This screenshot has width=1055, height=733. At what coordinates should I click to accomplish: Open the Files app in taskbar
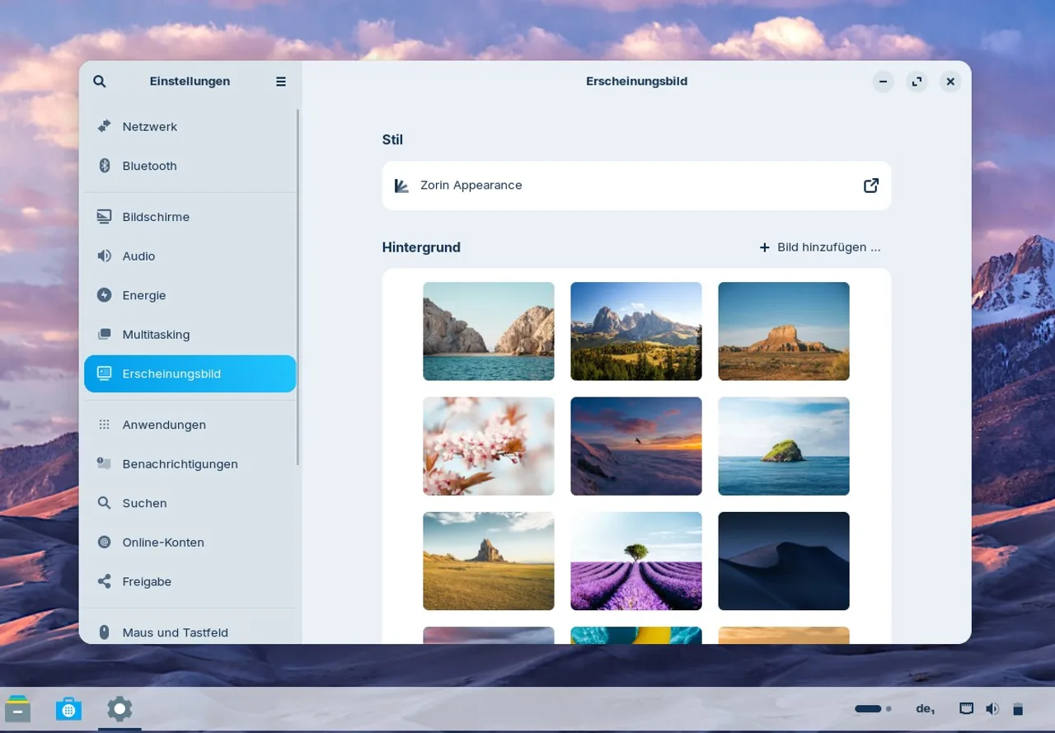point(18,709)
